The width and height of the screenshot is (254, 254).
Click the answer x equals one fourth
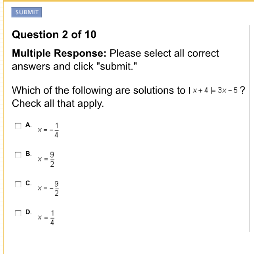[x=46, y=217]
